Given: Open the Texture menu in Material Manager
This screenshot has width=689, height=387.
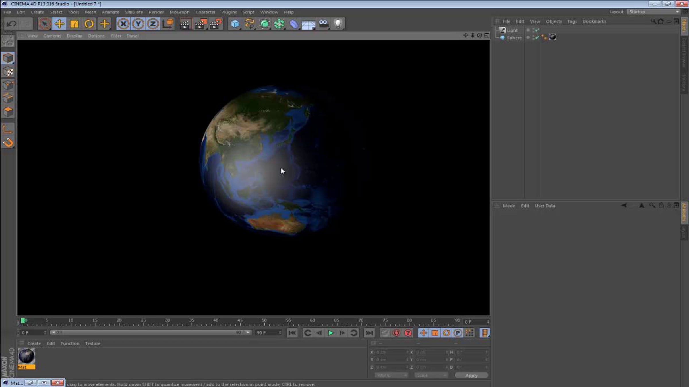Looking at the screenshot, I should [x=92, y=343].
